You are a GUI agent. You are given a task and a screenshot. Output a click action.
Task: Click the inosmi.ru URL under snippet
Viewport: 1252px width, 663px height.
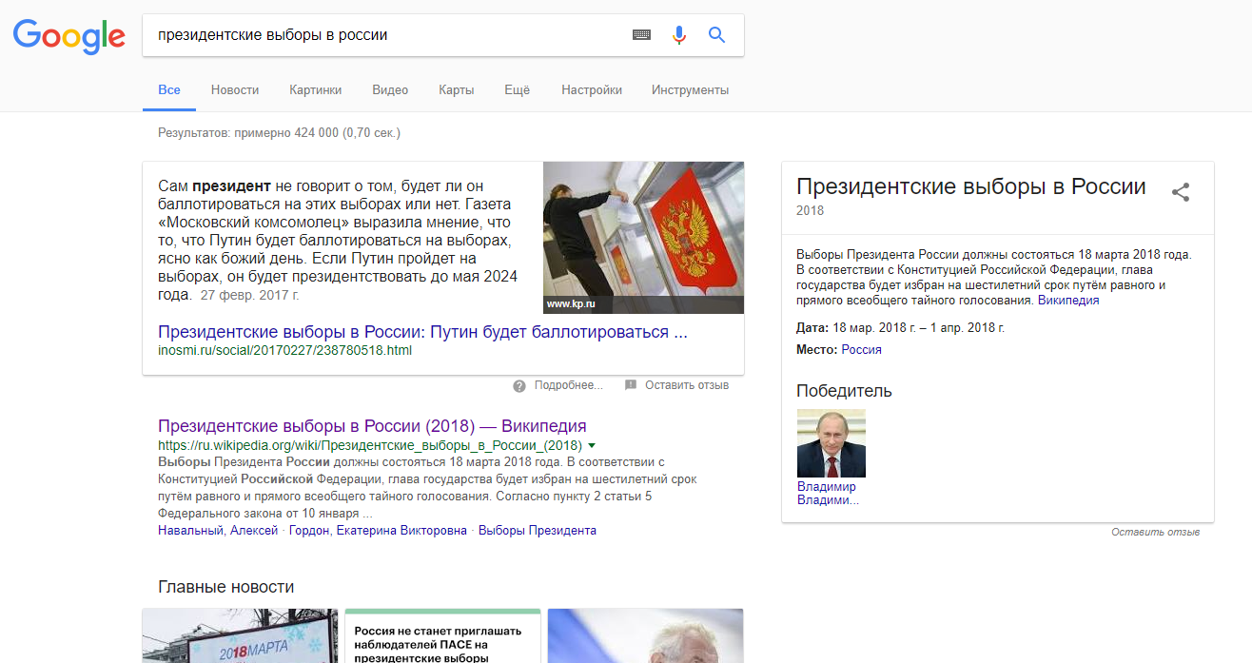284,350
